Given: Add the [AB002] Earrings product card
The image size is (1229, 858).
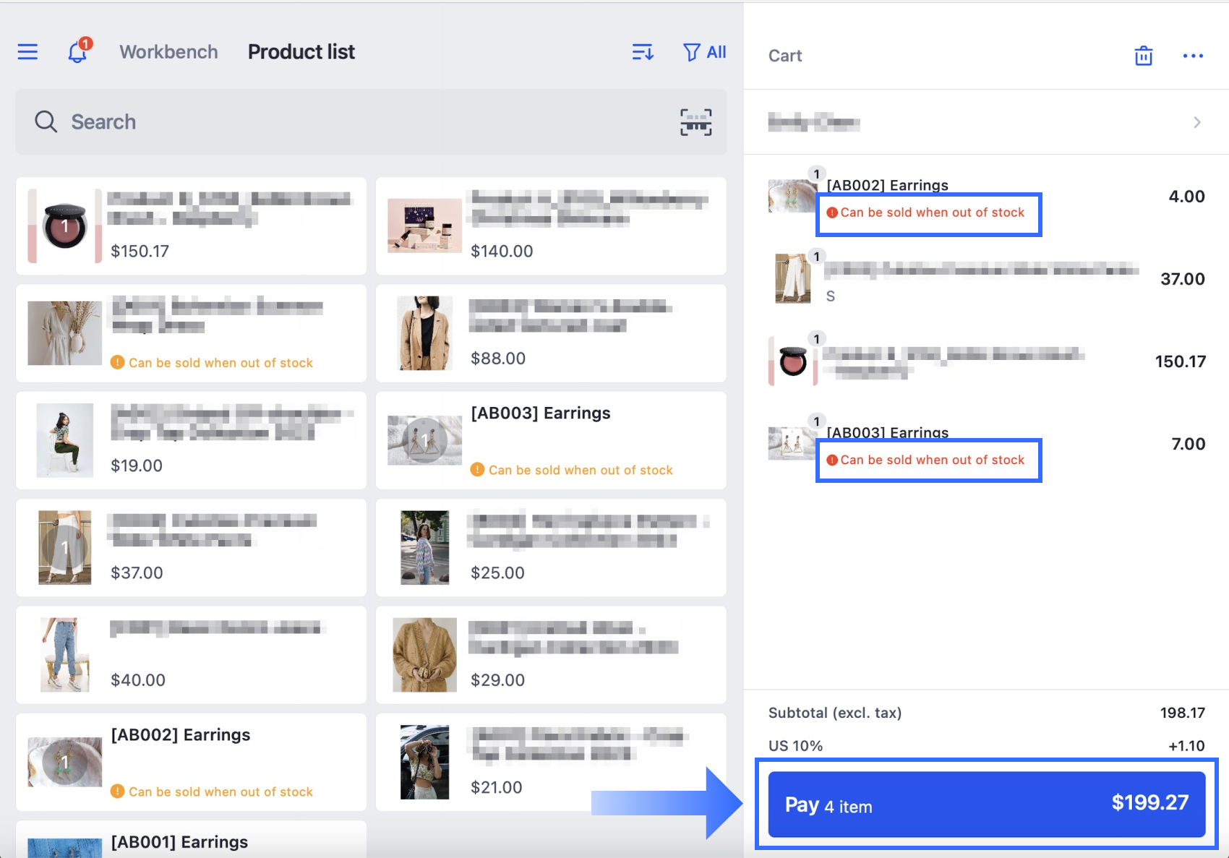Looking at the screenshot, I should [x=191, y=762].
